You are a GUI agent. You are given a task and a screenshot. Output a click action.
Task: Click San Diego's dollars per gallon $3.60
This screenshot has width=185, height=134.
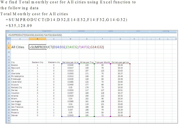click(x=120, y=104)
